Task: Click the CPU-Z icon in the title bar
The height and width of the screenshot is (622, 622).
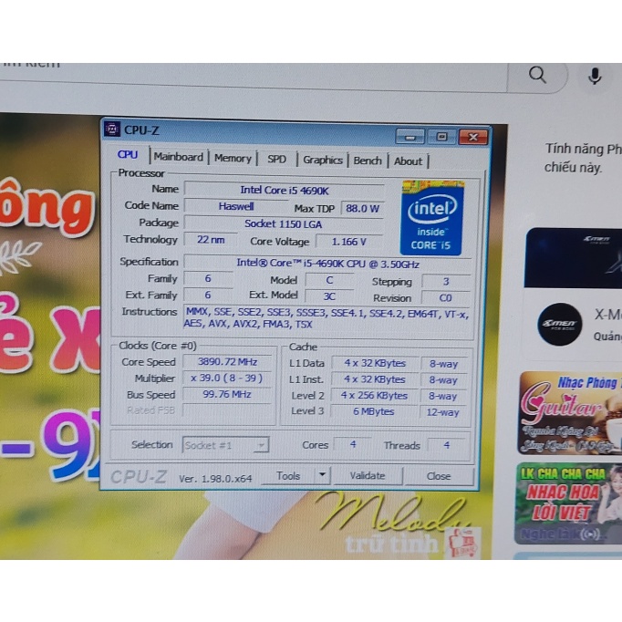Action: coord(112,130)
